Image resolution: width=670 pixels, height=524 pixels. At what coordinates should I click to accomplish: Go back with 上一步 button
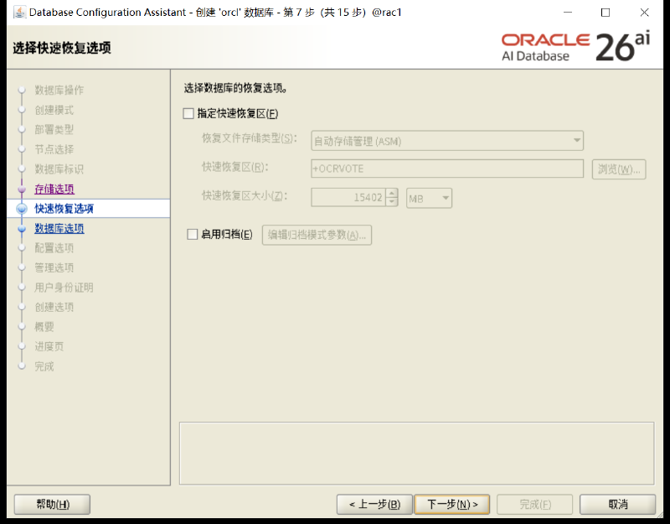pyautogui.click(x=374, y=505)
